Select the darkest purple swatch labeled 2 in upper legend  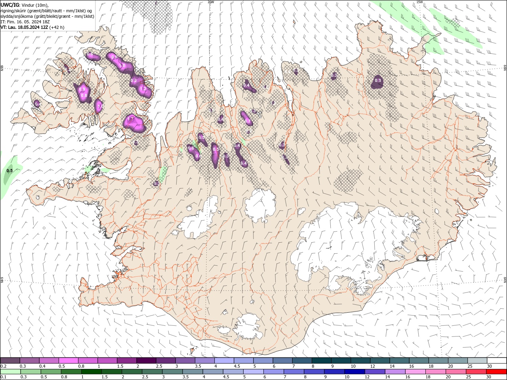click(x=146, y=360)
